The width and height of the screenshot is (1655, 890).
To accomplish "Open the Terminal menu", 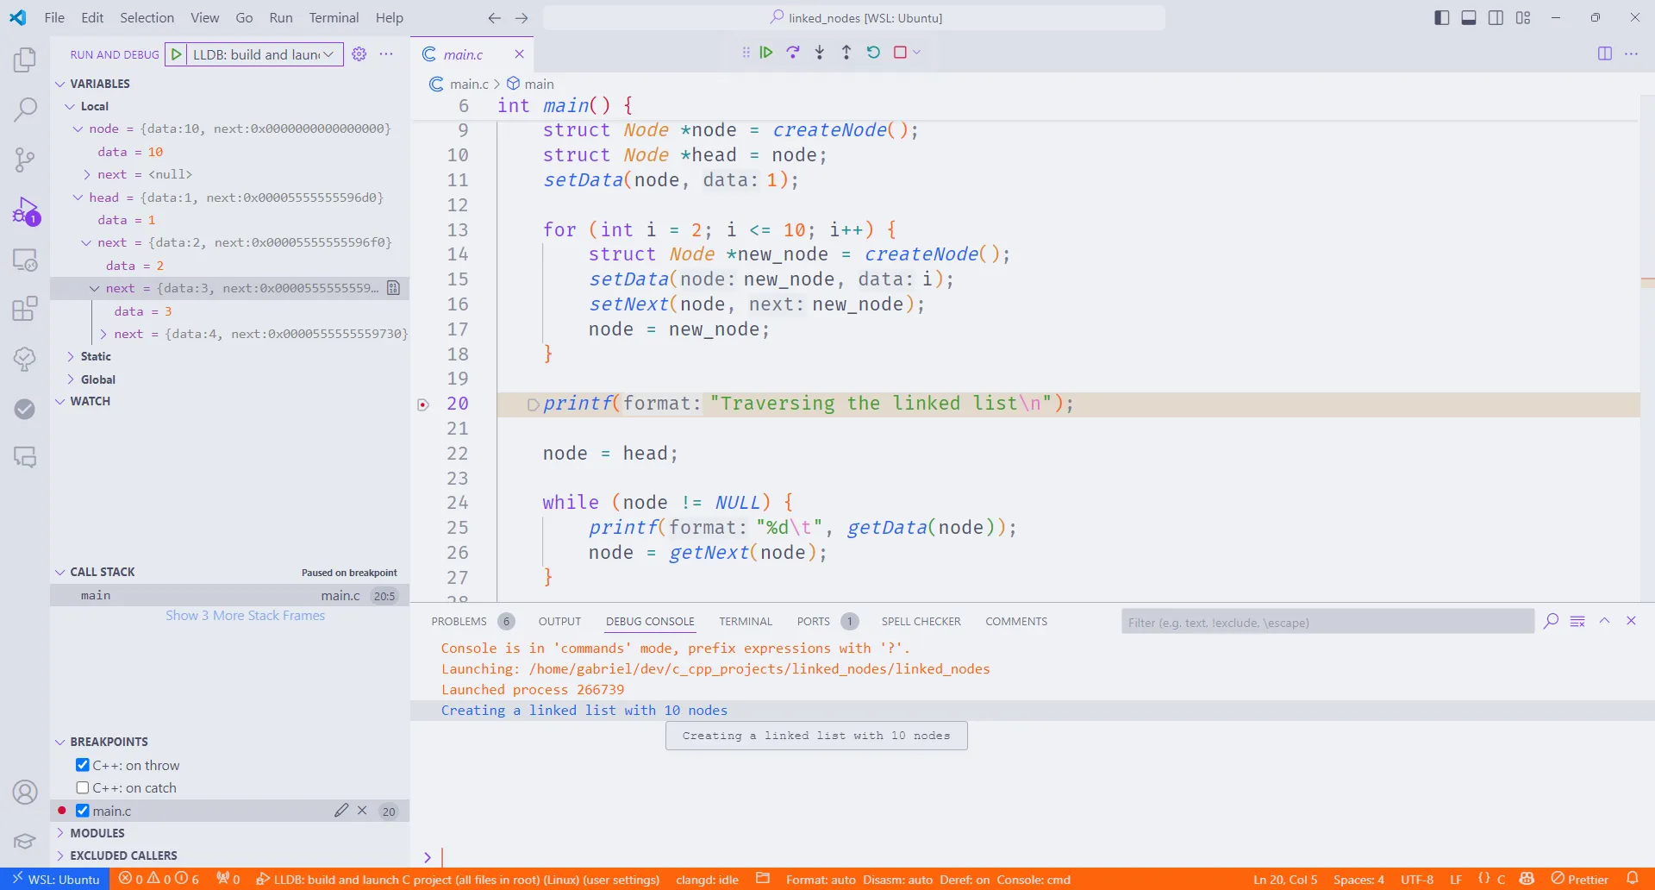I will click(x=334, y=17).
